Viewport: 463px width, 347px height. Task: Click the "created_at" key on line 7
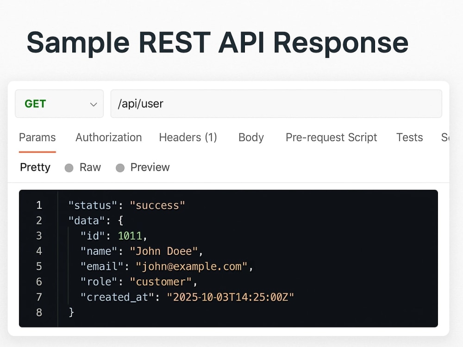tap(117, 297)
